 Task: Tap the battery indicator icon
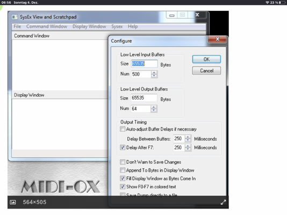coord(282,3)
